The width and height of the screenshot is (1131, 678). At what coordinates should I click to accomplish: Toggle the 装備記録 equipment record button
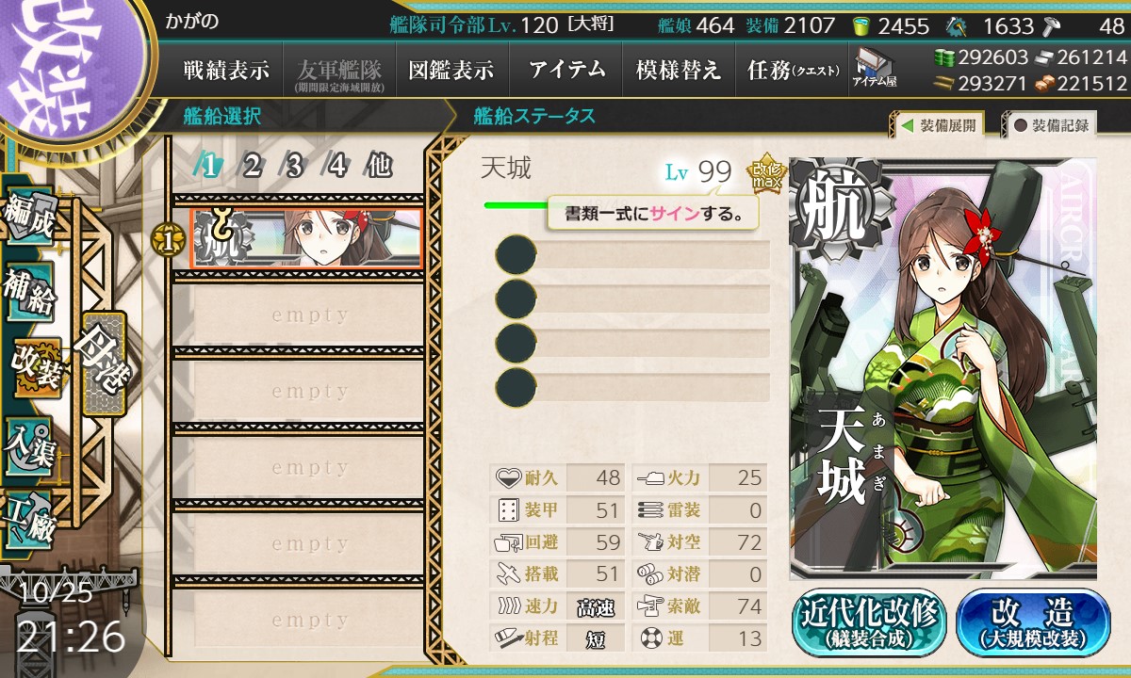1050,125
